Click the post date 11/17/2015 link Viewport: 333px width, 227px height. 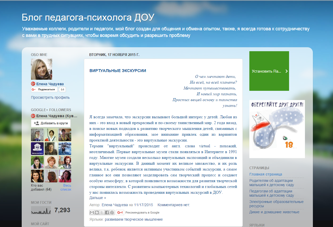point(143,205)
